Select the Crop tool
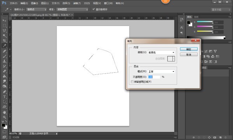 (4, 41)
